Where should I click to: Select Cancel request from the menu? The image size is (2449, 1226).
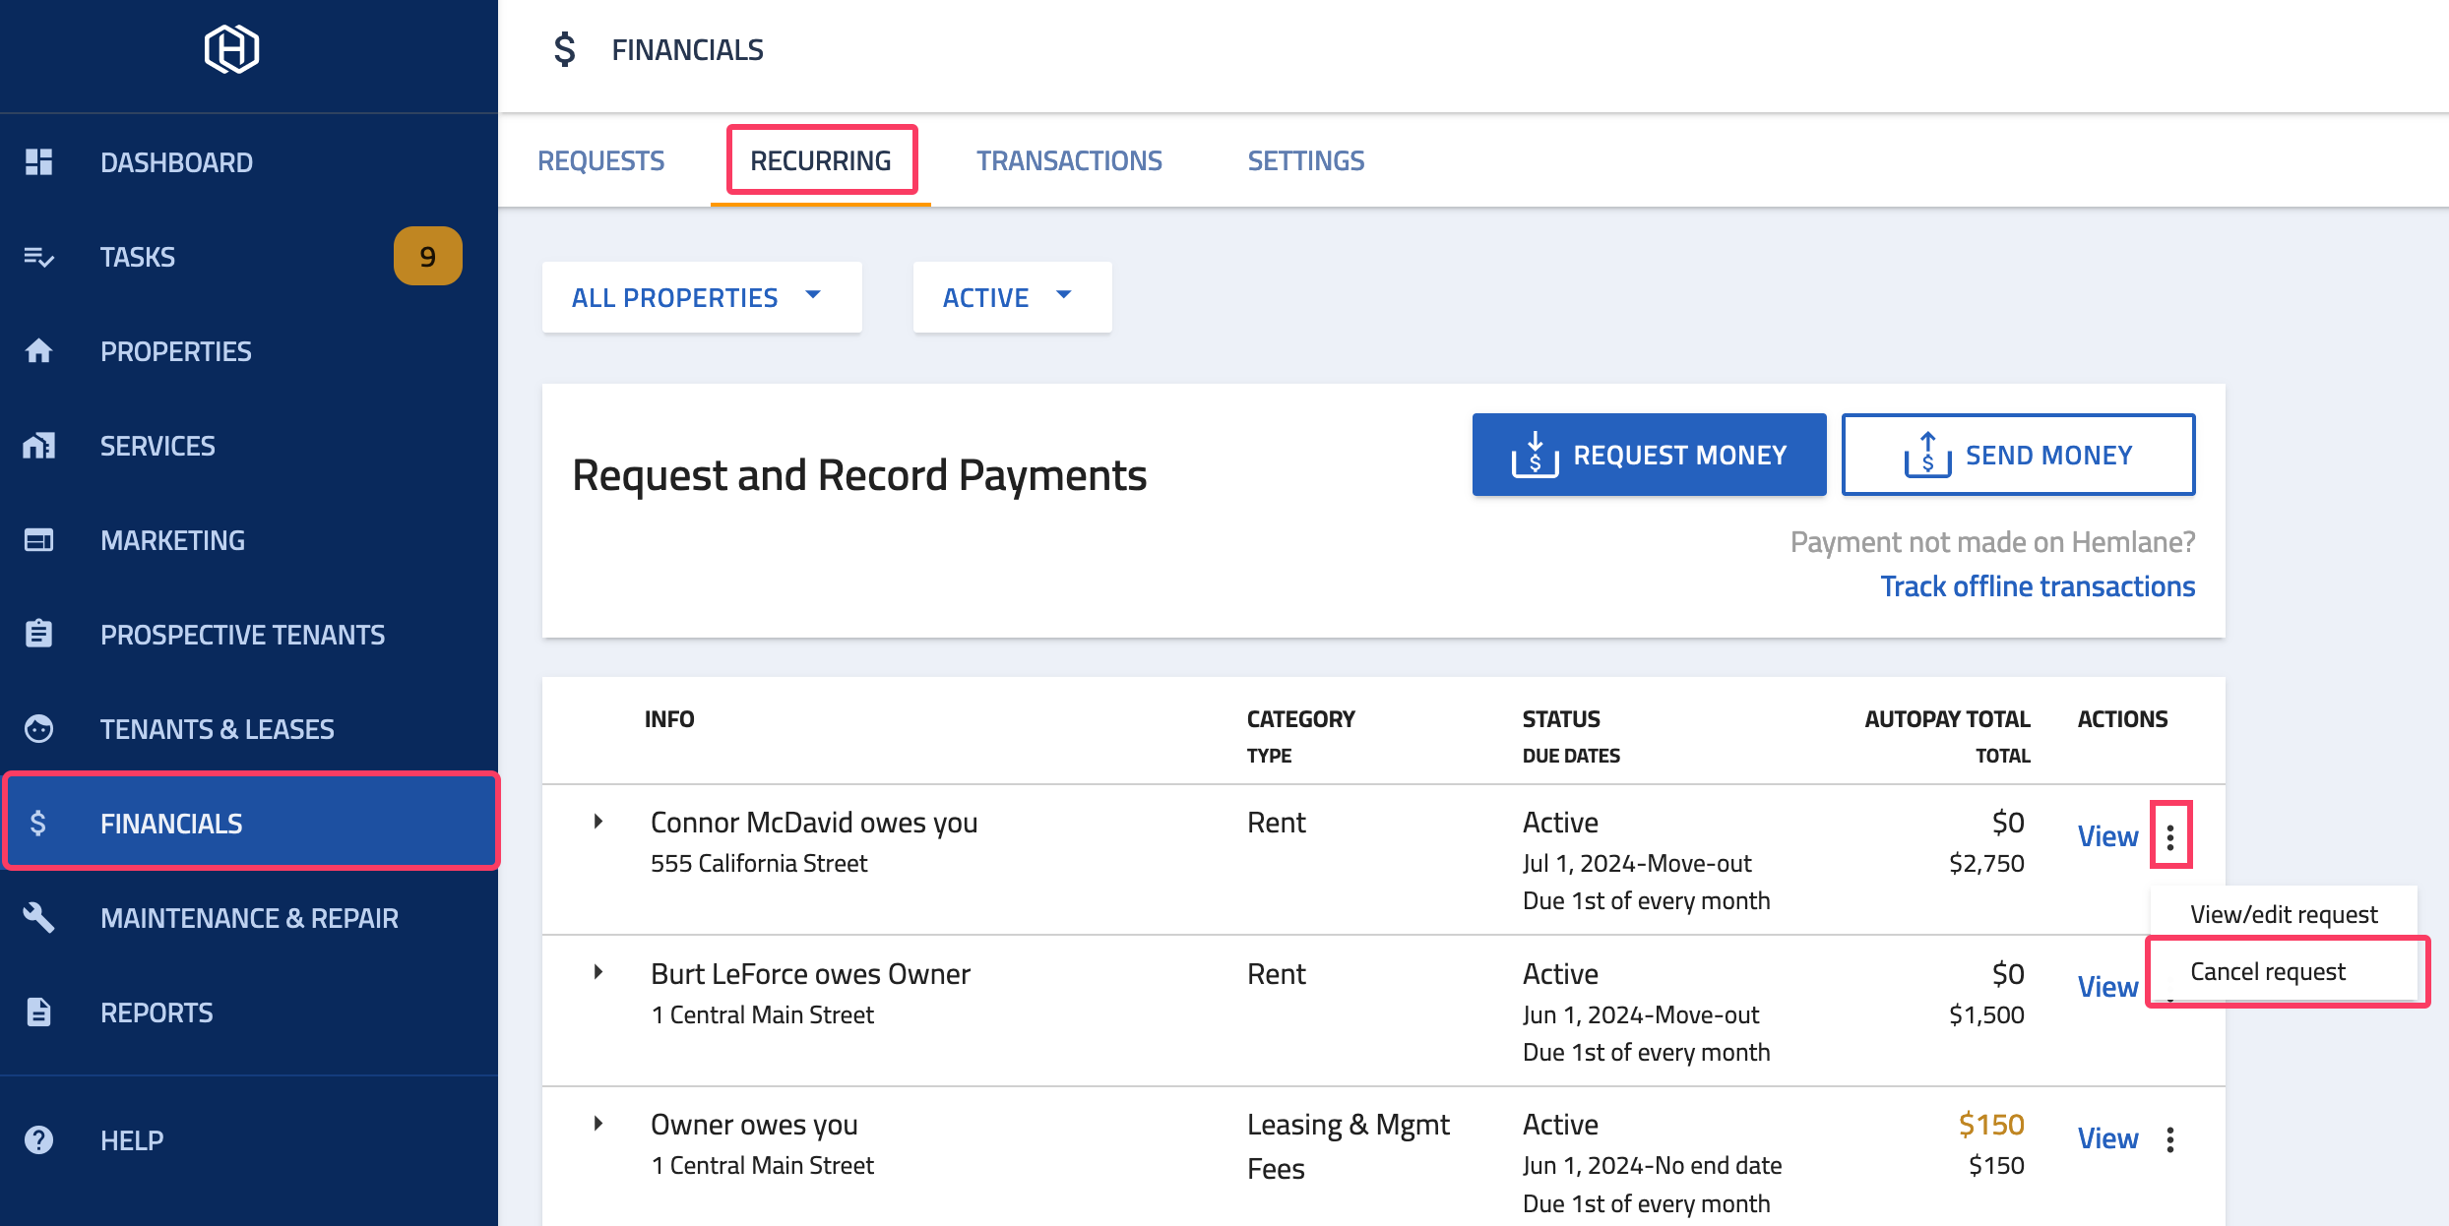[2268, 971]
